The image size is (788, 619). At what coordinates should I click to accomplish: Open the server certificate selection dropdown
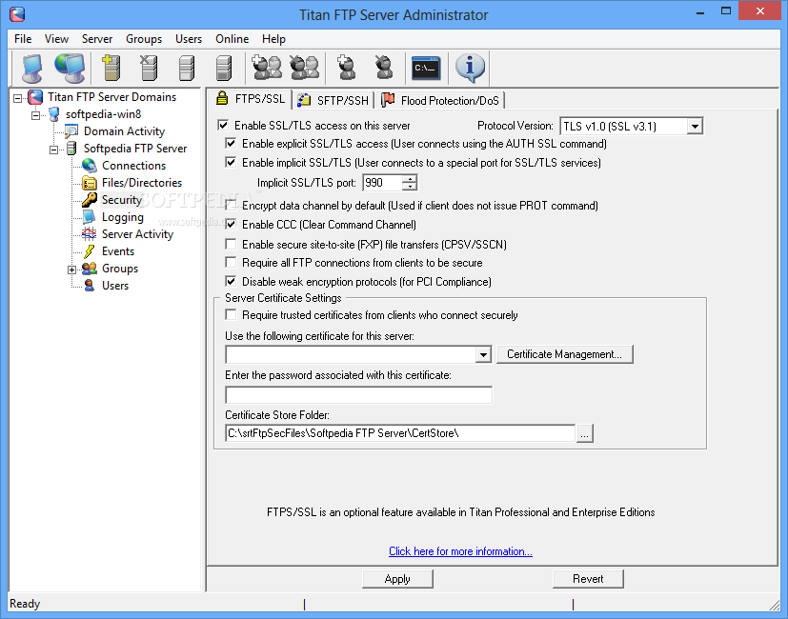pos(483,354)
